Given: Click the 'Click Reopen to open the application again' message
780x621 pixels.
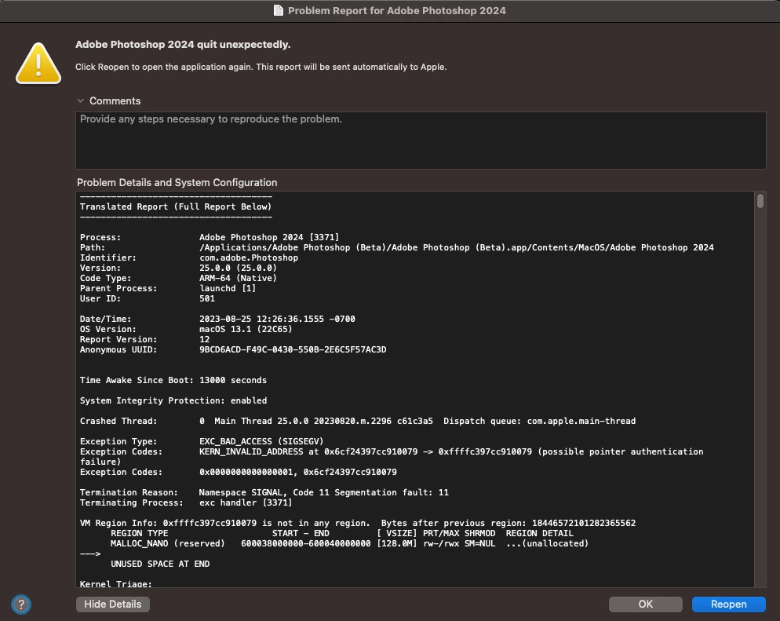Looking at the screenshot, I should 261,67.
